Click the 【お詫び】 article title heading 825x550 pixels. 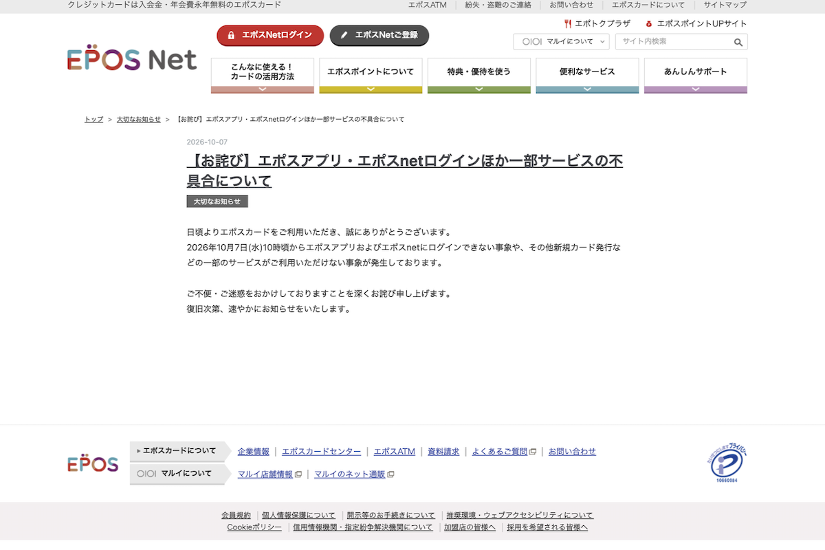[405, 171]
